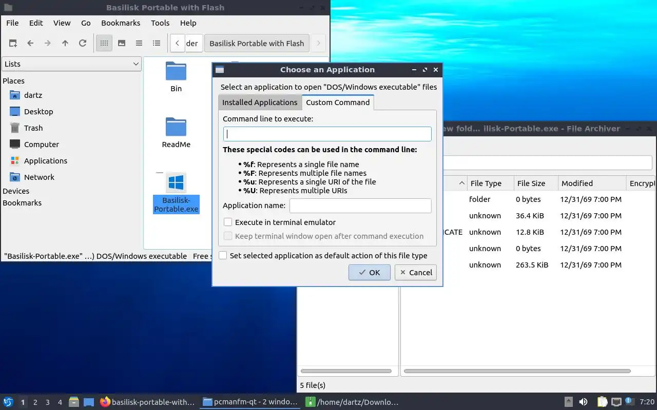Image resolution: width=657 pixels, height=410 pixels.
Task: Switch to detailed list view toolbar icon
Action: (157, 44)
